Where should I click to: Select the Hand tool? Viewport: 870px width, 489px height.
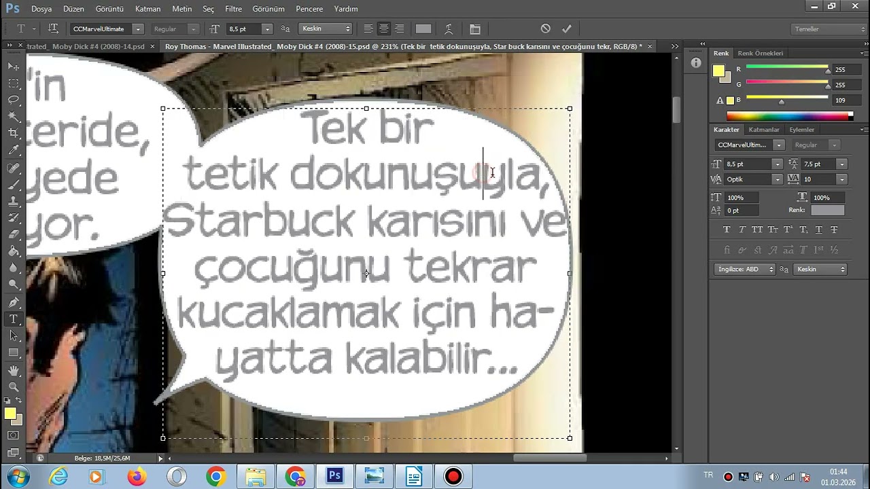(13, 371)
